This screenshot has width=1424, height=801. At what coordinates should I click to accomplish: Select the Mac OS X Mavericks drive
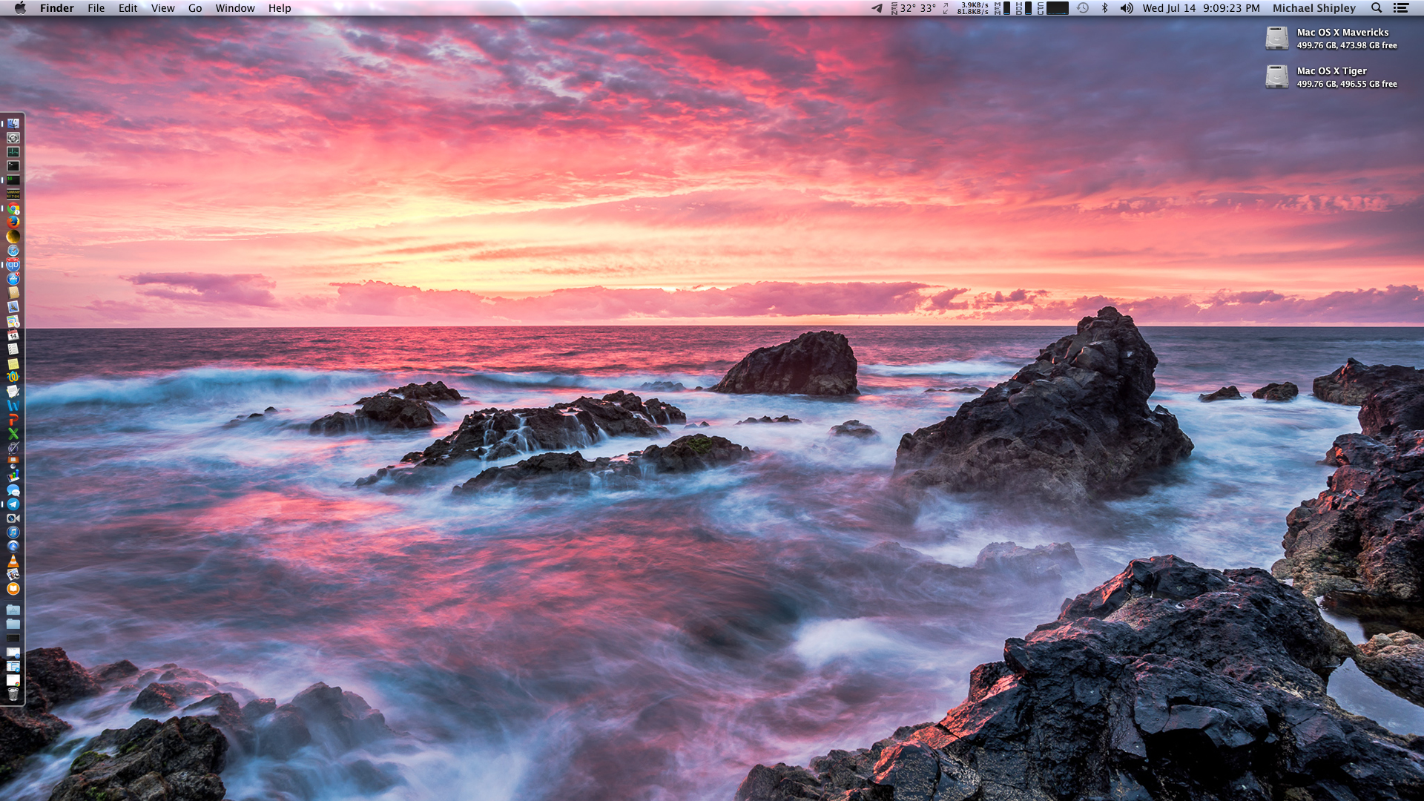click(1276, 39)
